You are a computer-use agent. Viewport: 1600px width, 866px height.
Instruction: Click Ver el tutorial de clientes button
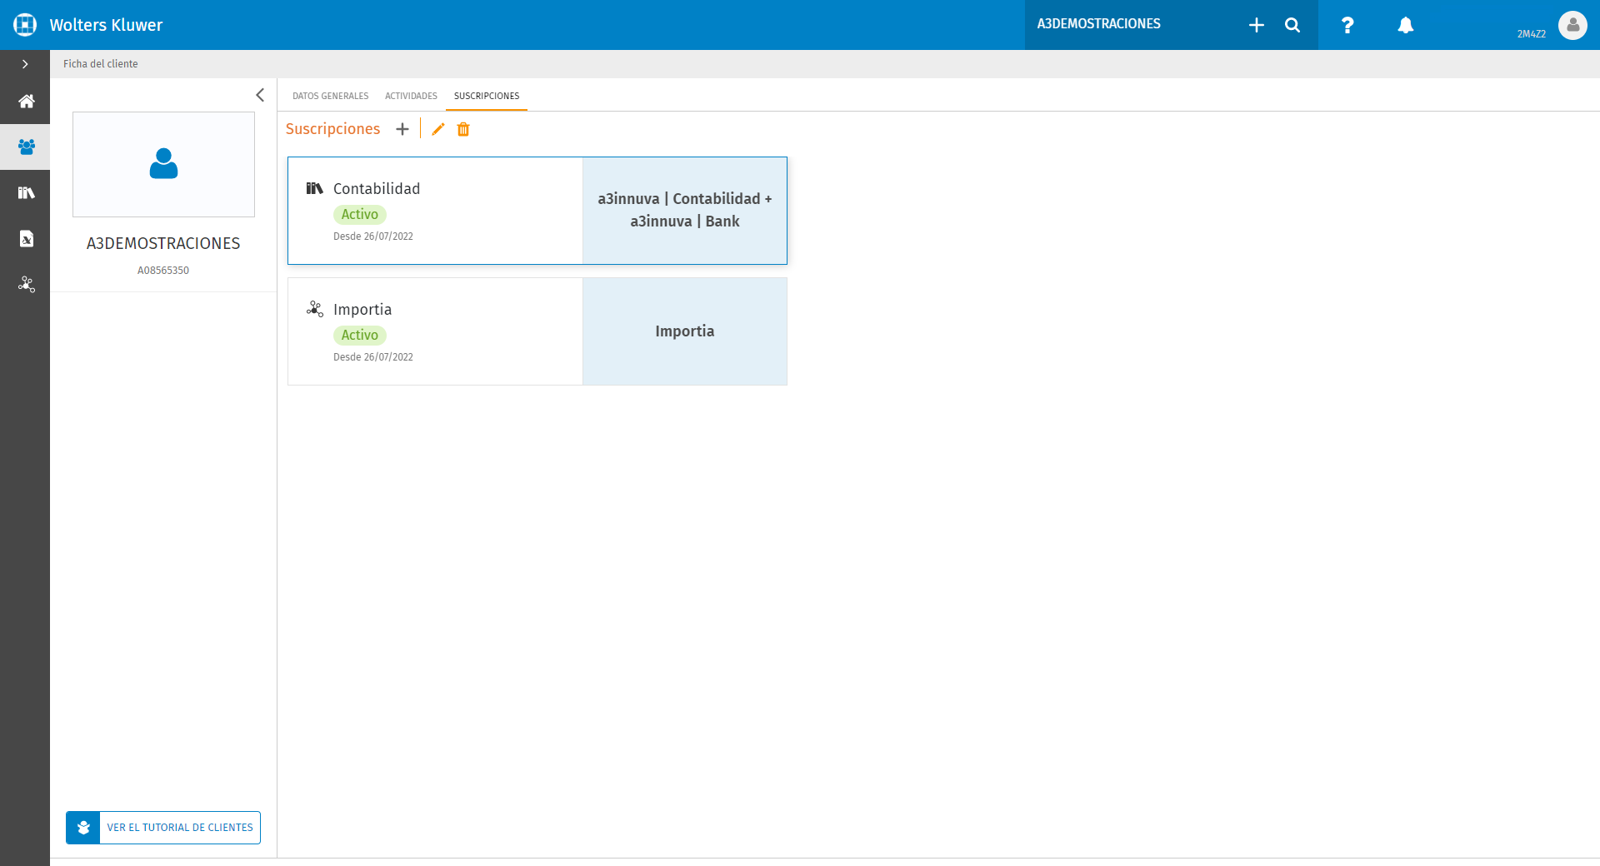[163, 828]
